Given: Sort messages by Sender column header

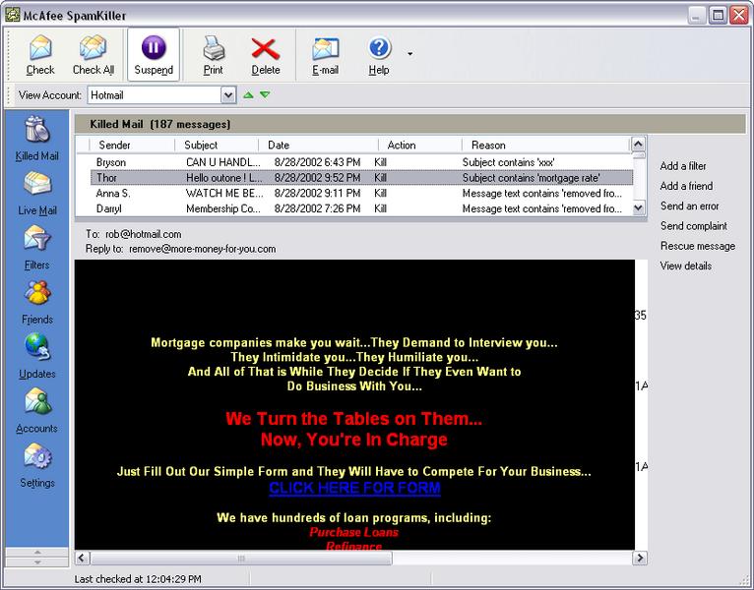Looking at the screenshot, I should (x=132, y=146).
